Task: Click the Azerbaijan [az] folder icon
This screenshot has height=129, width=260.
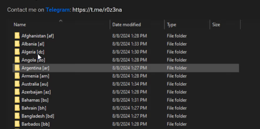Action: (x=17, y=92)
